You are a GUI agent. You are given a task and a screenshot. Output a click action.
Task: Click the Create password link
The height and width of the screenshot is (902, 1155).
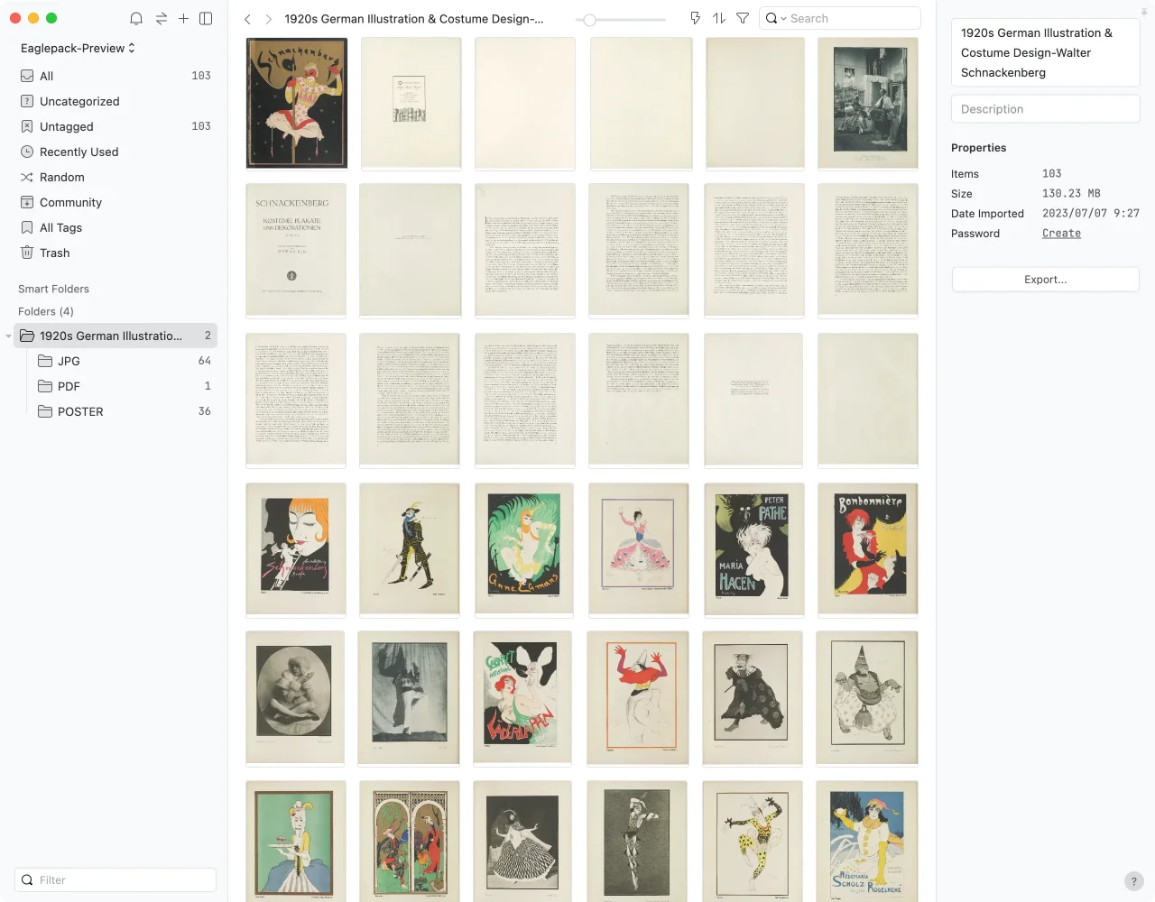tap(1061, 233)
